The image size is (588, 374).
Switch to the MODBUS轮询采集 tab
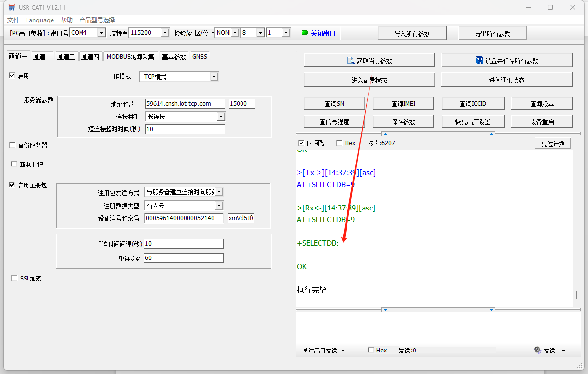[x=130, y=57]
